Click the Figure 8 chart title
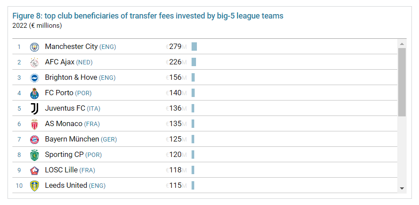The height and width of the screenshot is (205, 419). (148, 16)
